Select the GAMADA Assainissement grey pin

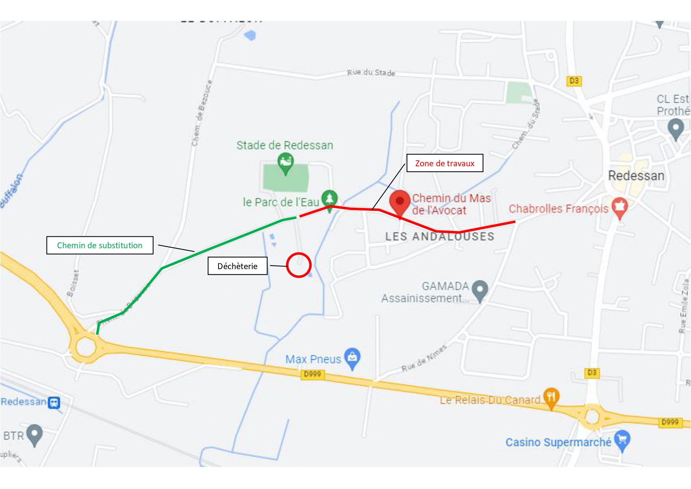point(480,291)
